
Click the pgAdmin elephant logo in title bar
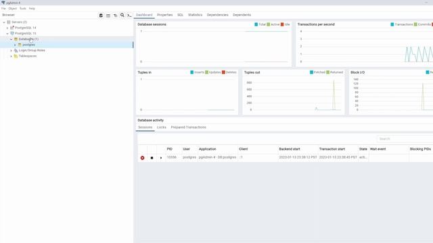(3, 3)
